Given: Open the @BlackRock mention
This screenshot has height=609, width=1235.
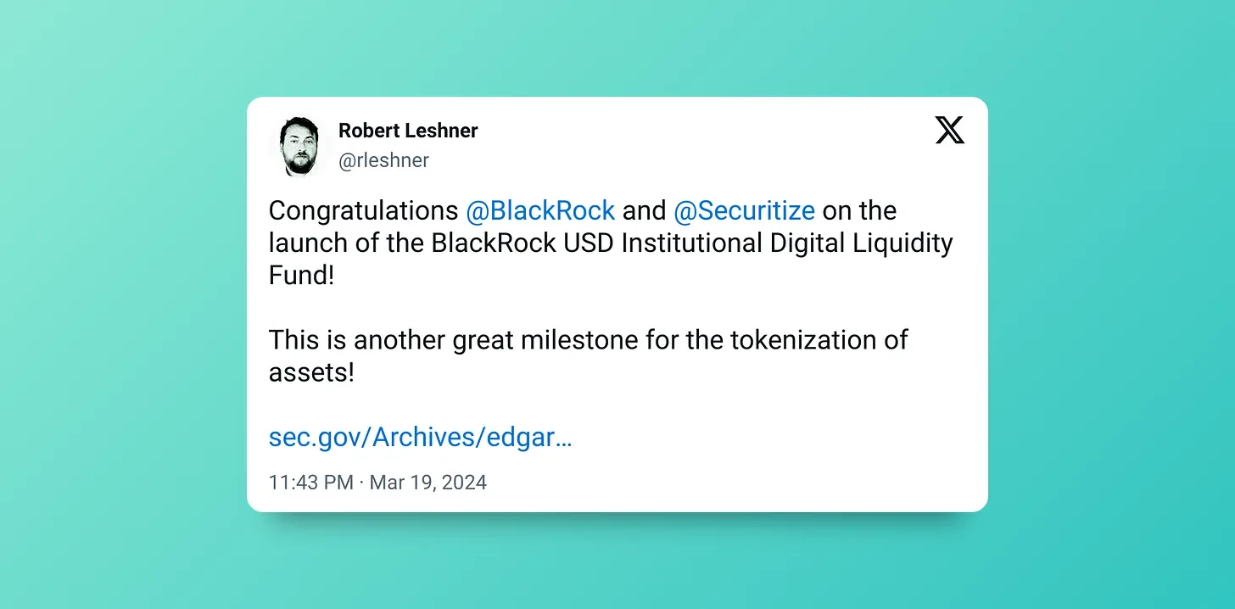Looking at the screenshot, I should click(x=540, y=210).
